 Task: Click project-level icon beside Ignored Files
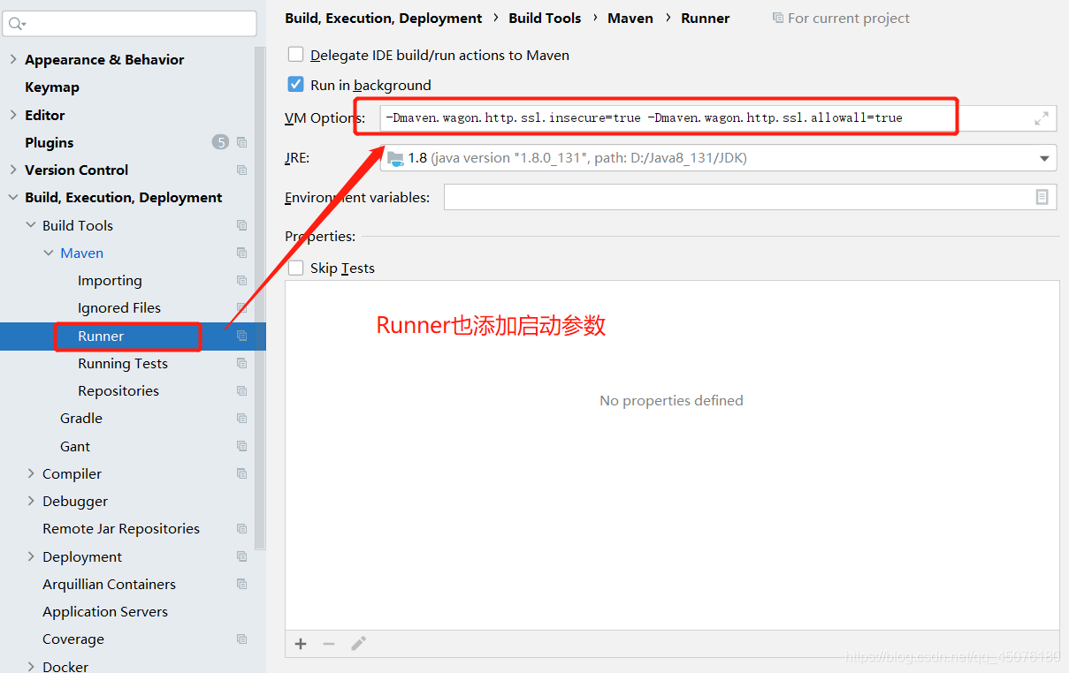tap(241, 307)
